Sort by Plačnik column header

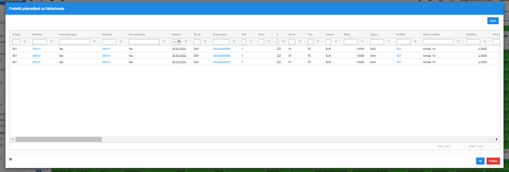pyautogui.click(x=107, y=35)
